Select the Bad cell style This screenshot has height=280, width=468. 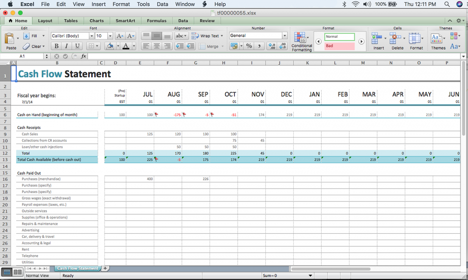[339, 46]
